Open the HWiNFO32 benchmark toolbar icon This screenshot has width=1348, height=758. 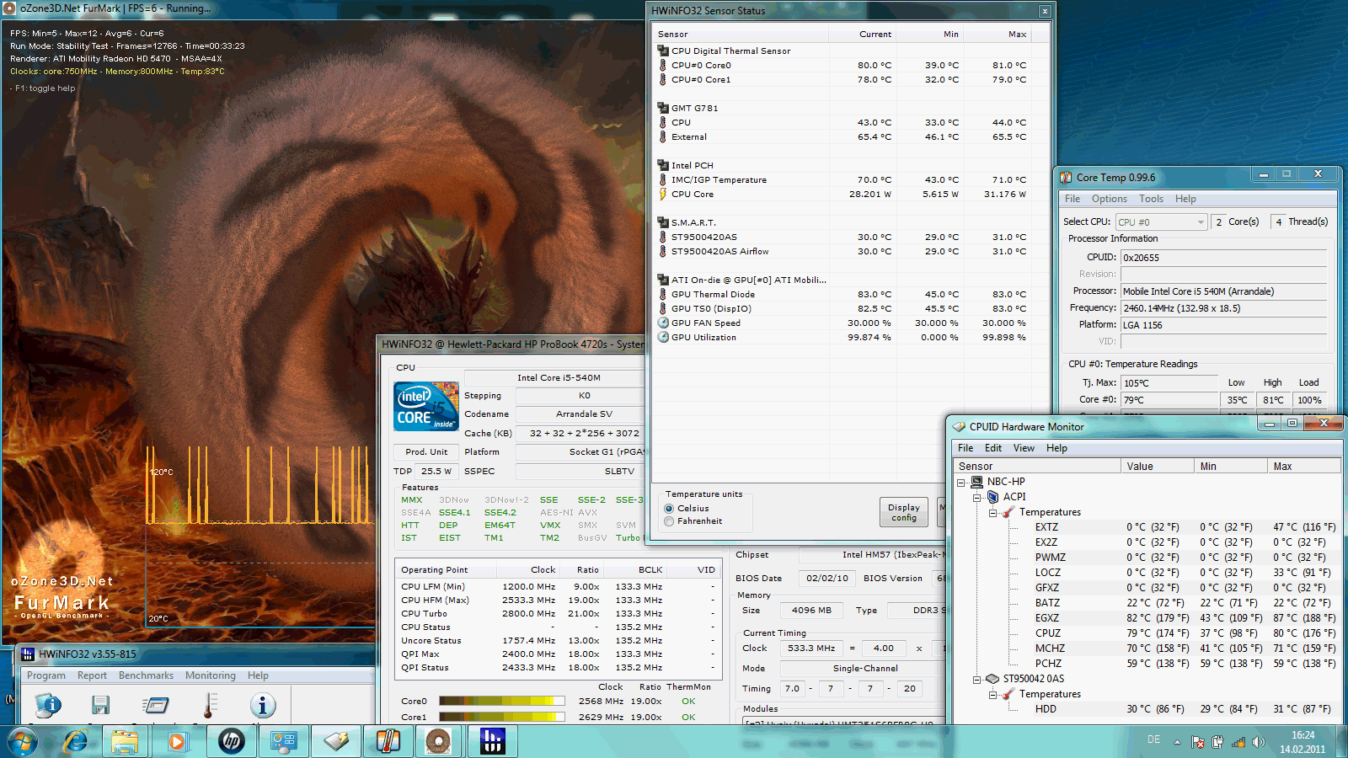tap(156, 705)
